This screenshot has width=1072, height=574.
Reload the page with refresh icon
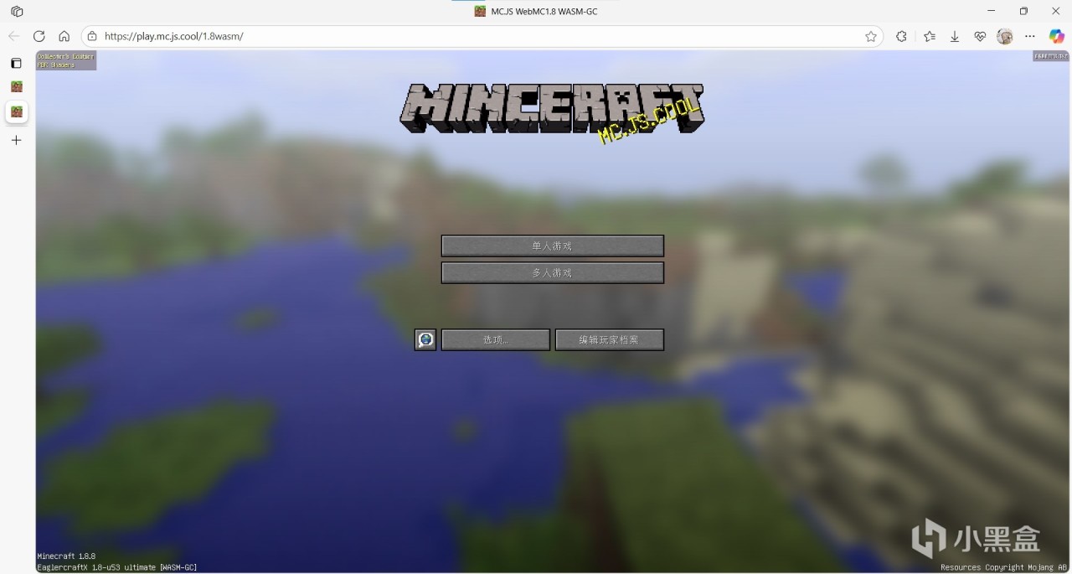click(39, 36)
